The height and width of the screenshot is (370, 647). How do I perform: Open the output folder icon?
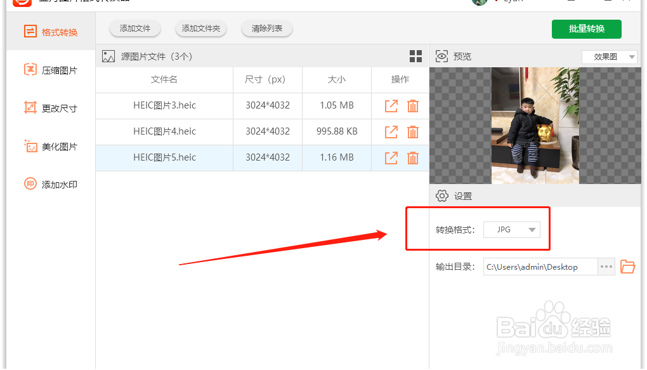pyautogui.click(x=627, y=267)
